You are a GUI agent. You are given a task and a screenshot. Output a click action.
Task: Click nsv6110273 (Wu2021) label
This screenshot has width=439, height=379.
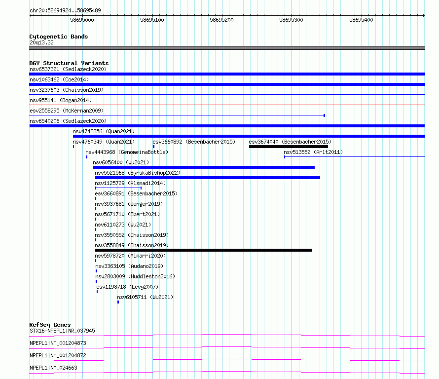coord(123,225)
